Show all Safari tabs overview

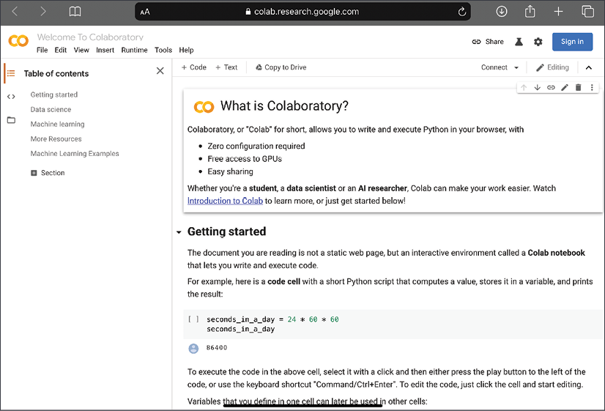click(x=587, y=12)
